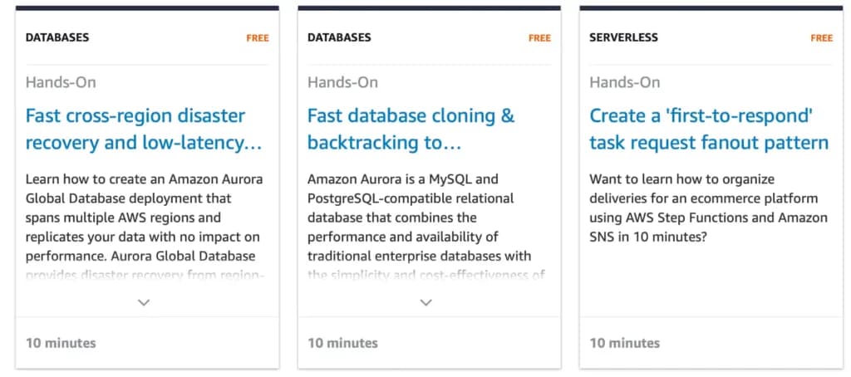Viewport: 851px width, 377px height.
Task: Select the DATABASES label on the disaster recovery card
Action: click(57, 37)
